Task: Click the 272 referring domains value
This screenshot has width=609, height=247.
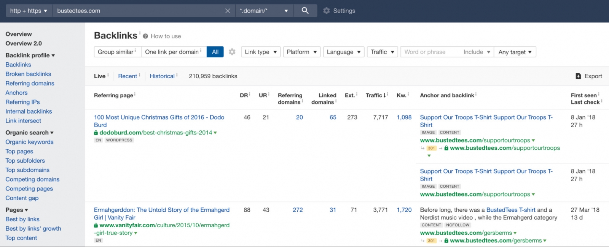Action: 298,210
